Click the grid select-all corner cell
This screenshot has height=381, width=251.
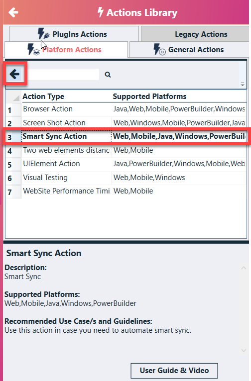tap(13, 96)
